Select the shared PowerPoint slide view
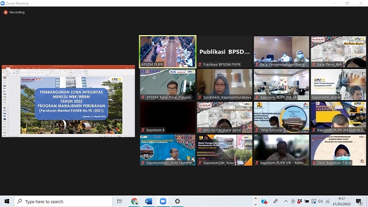 tap(68, 101)
